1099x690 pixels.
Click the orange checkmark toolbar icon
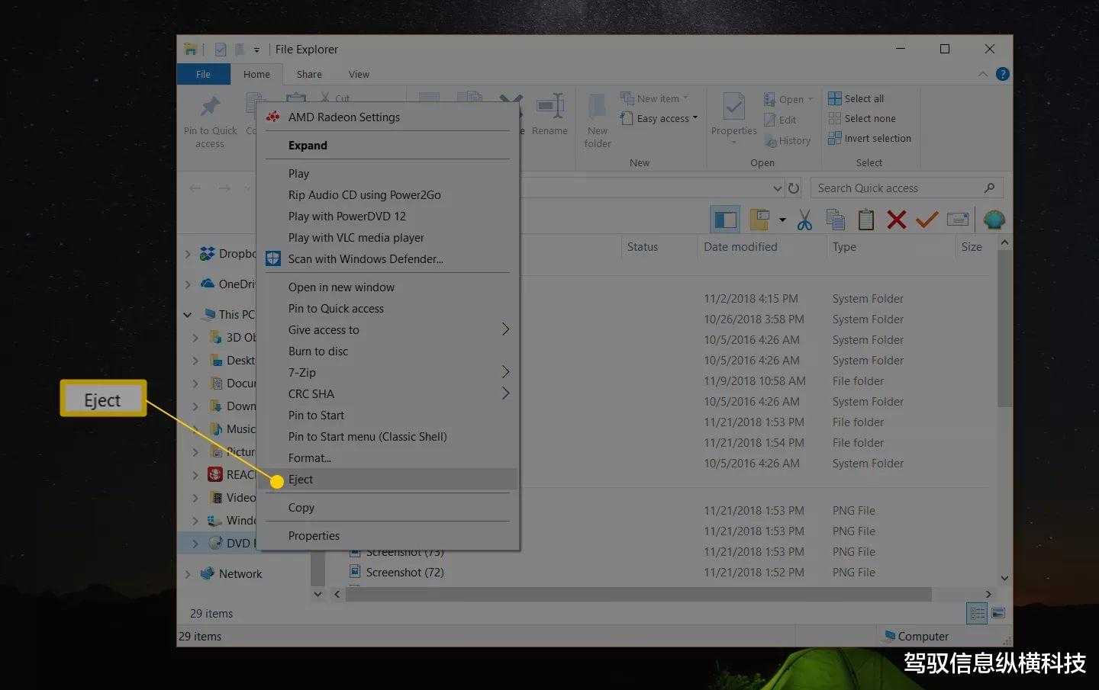[927, 220]
